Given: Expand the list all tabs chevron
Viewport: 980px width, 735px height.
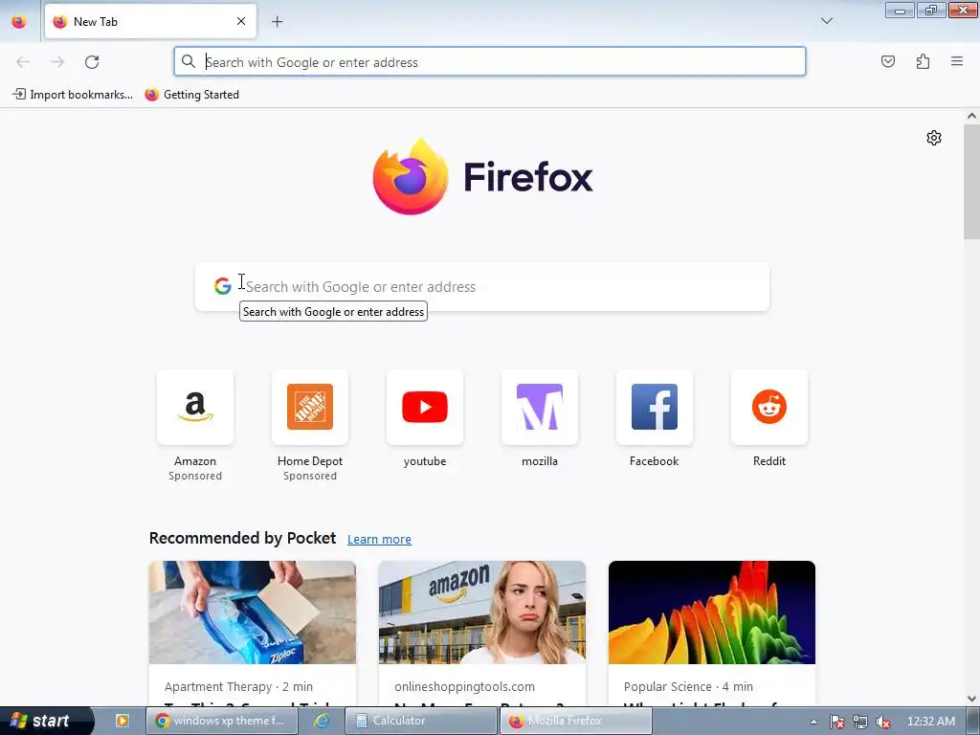Looking at the screenshot, I should point(826,21).
